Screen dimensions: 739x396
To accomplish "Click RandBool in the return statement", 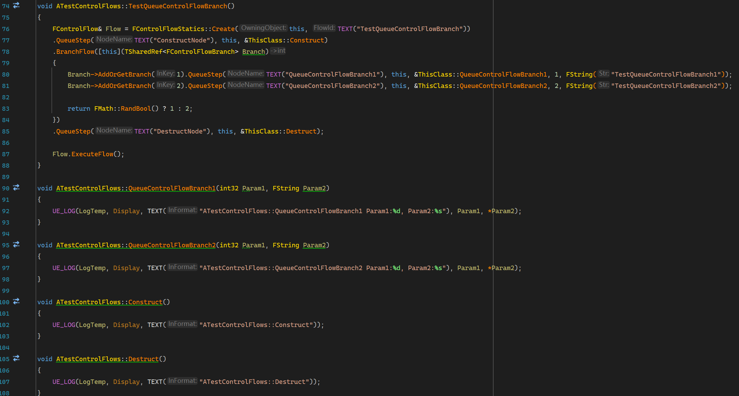I will click(x=136, y=109).
